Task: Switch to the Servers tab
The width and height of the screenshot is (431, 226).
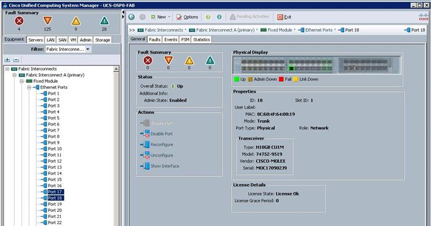Action: (x=36, y=40)
